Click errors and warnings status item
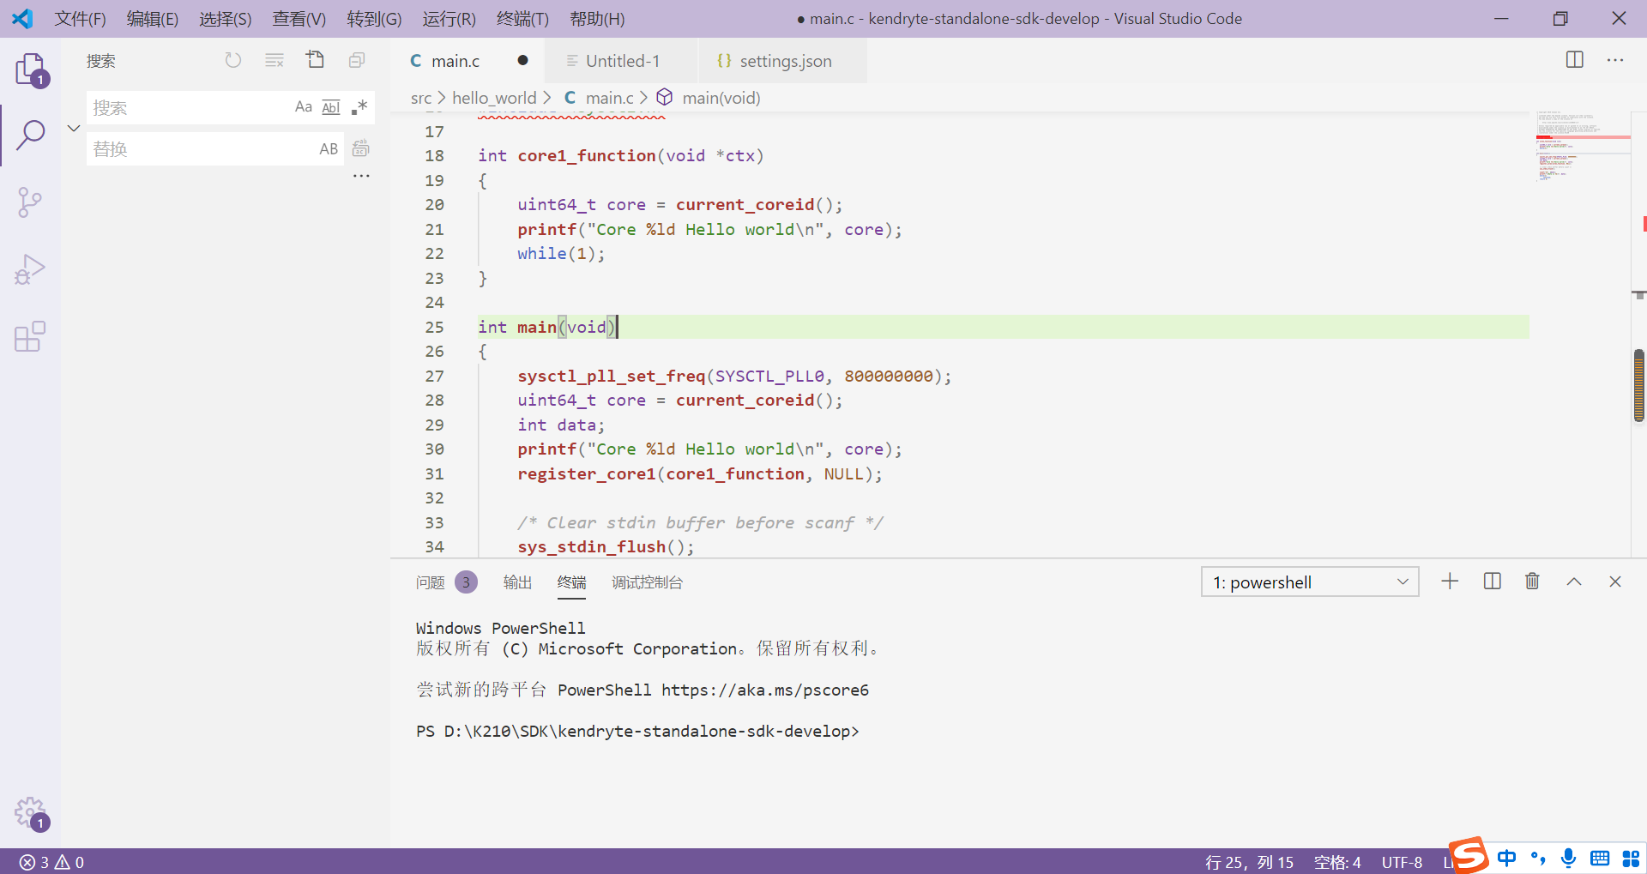 coord(51,862)
